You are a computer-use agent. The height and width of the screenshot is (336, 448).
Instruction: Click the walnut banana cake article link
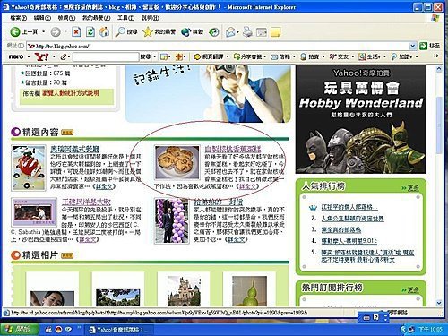233,149
